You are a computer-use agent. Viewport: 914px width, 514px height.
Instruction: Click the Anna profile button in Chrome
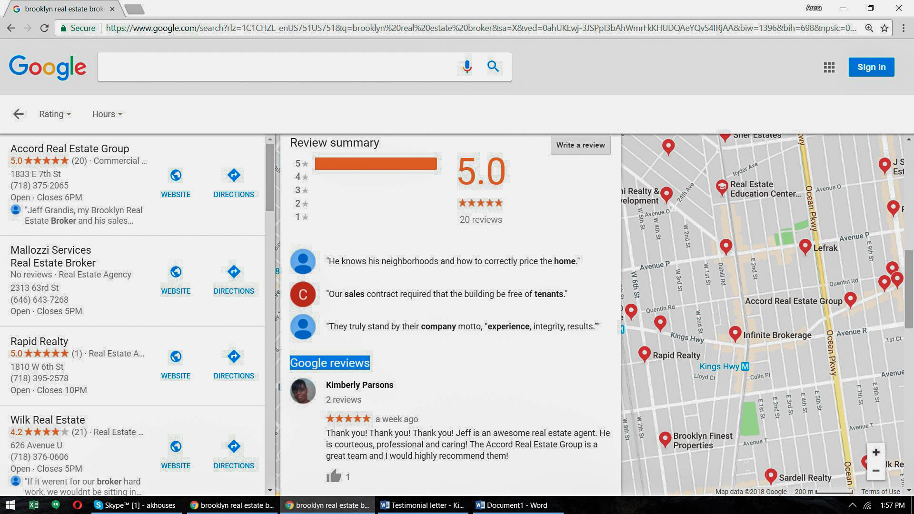pos(814,8)
